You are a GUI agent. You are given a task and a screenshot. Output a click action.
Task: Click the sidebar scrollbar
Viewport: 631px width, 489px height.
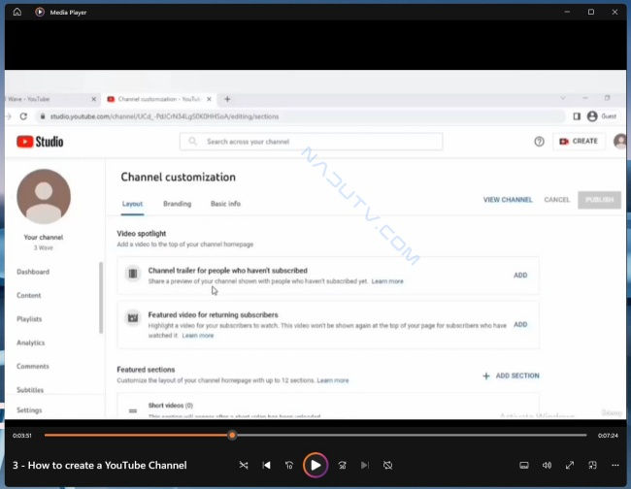(x=101, y=298)
